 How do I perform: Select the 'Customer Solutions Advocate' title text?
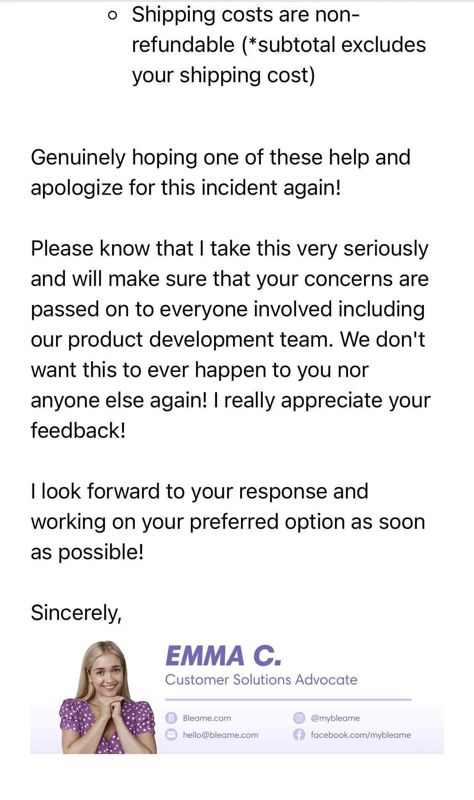[x=261, y=680]
